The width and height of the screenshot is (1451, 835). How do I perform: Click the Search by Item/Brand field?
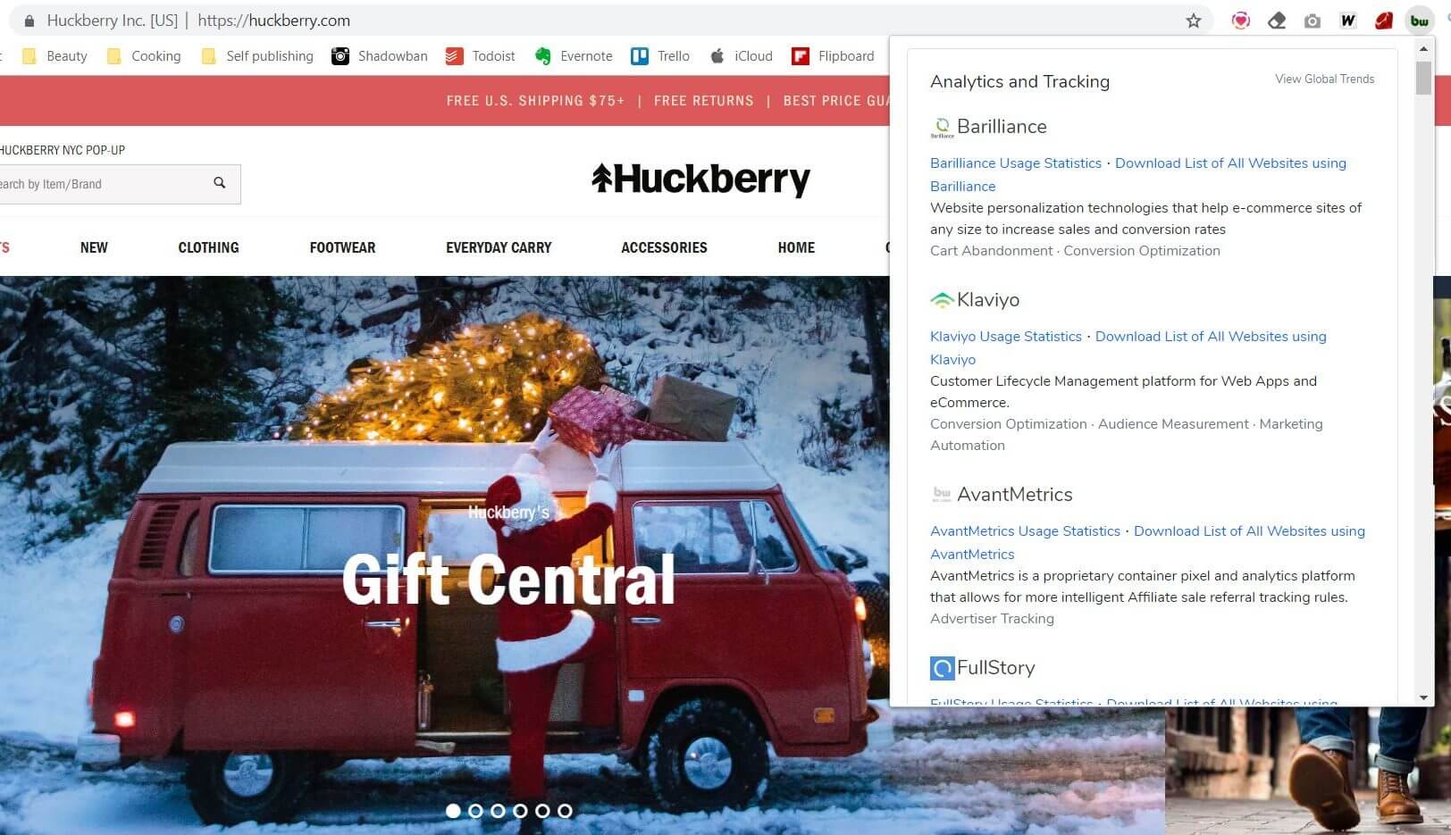pos(101,184)
